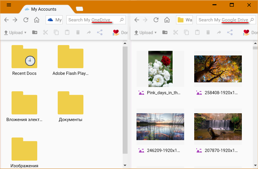
Task: Click the Cut scissors icon in OneDrive pane
Action: pos(46,32)
